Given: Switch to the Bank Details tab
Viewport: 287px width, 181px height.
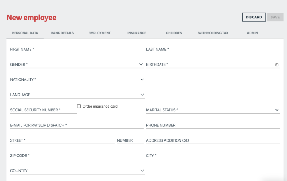Looking at the screenshot, I should pos(62,33).
